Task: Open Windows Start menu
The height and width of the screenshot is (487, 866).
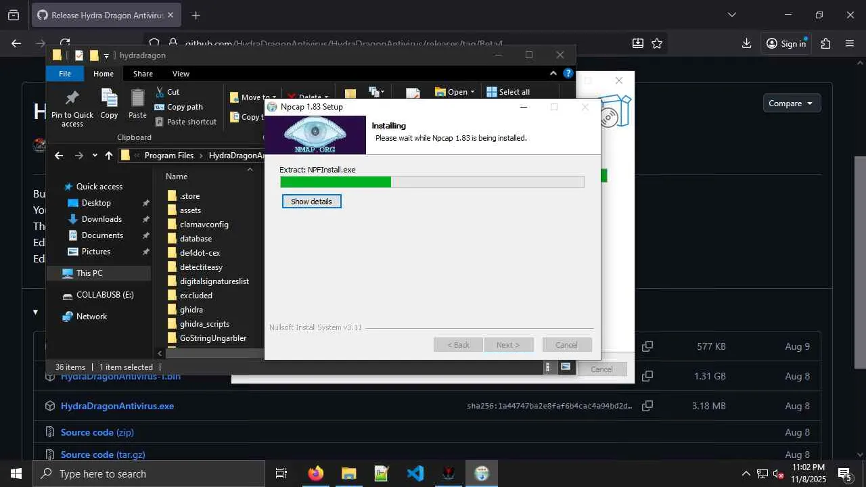Action: 16,473
